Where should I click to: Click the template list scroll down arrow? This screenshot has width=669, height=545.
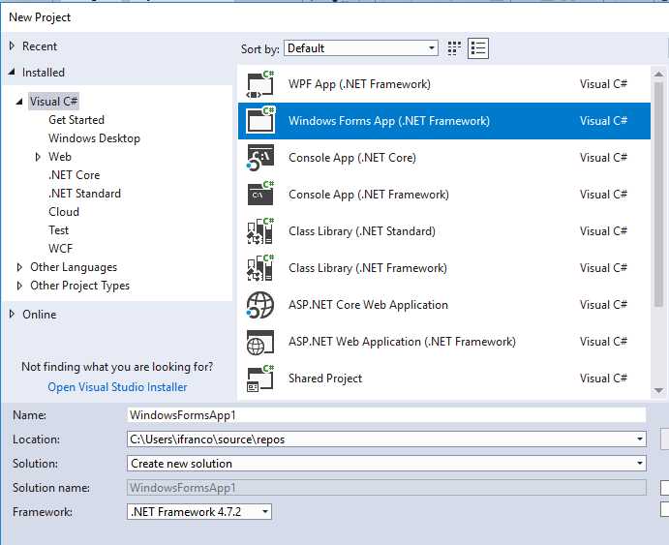click(x=658, y=390)
